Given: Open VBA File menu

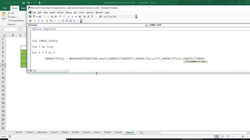Looking at the screenshot, I should tap(34, 12).
